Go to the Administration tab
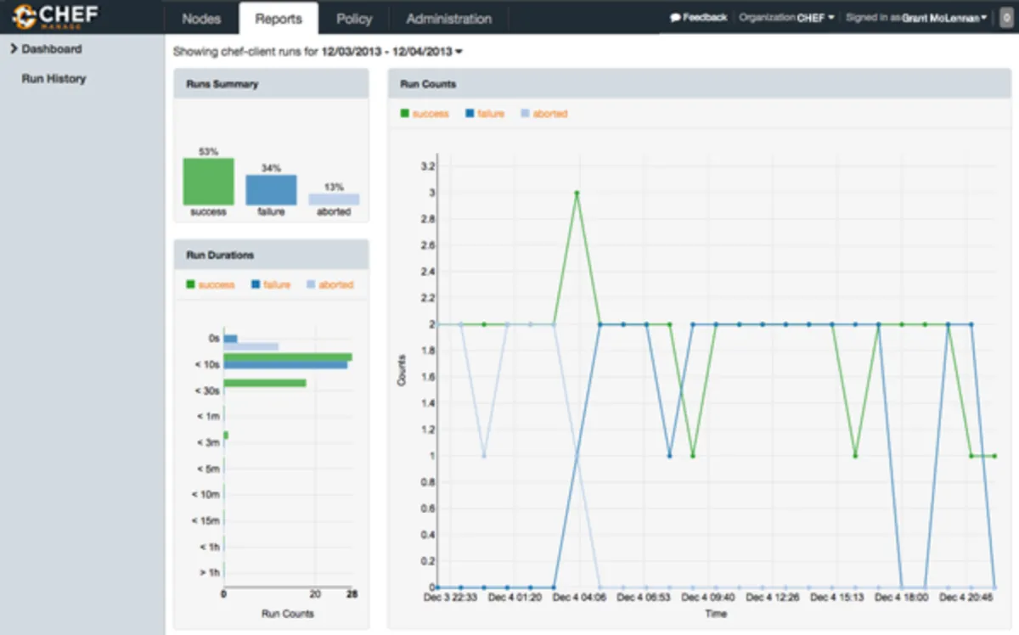1019x635 pixels. coord(448,19)
